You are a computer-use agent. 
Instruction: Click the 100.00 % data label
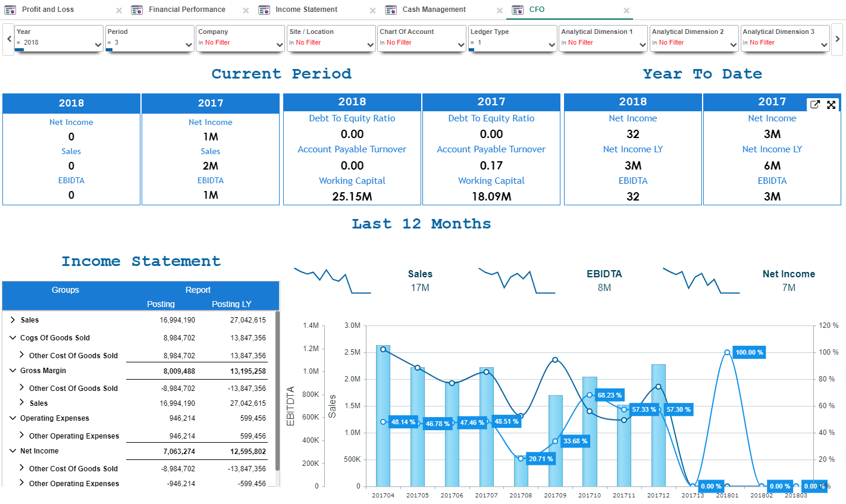click(x=749, y=352)
